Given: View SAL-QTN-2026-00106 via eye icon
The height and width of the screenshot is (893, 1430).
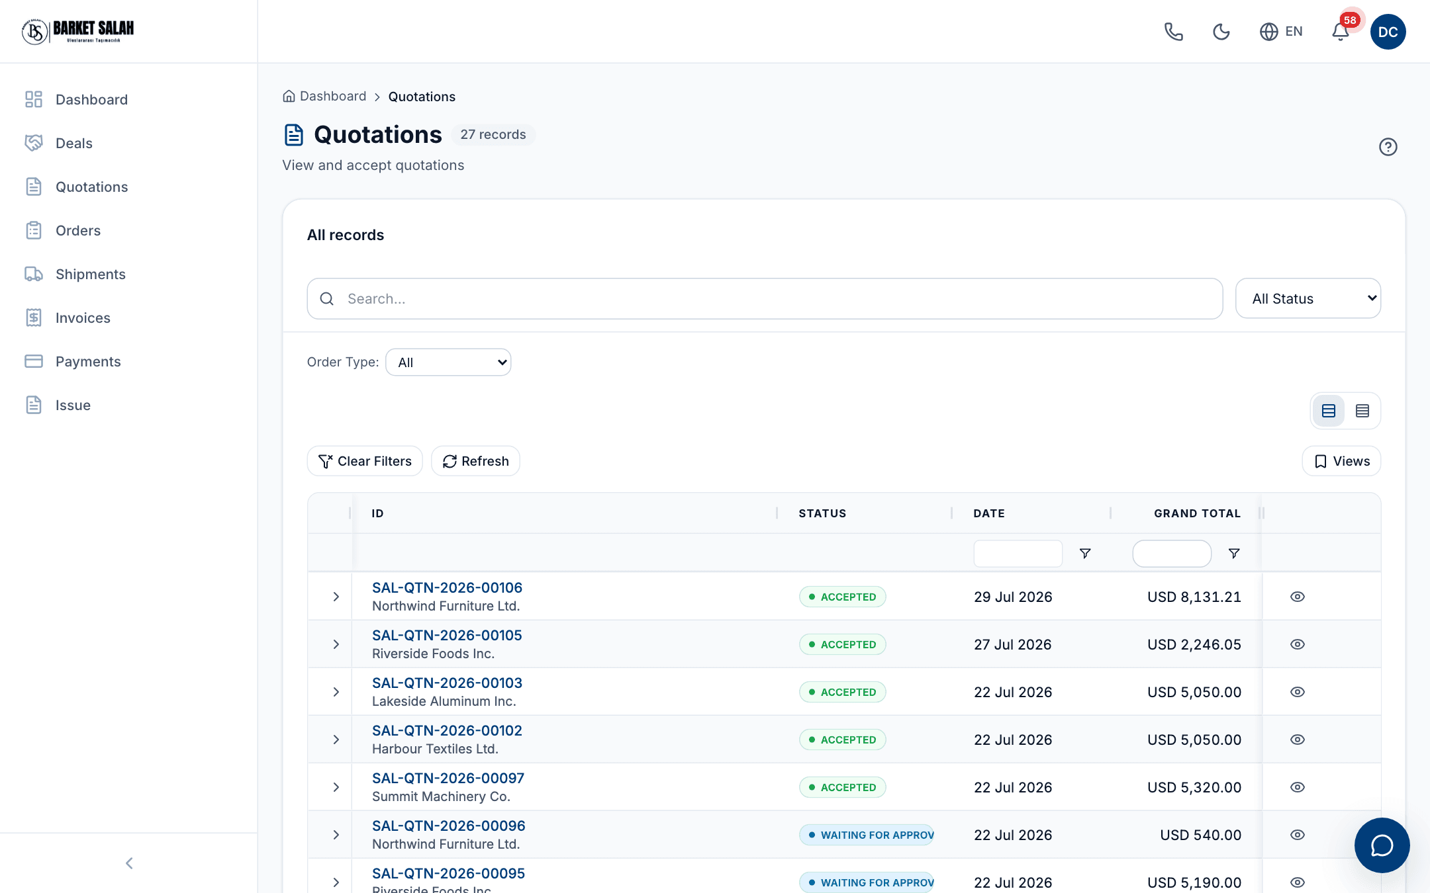Looking at the screenshot, I should (1298, 597).
